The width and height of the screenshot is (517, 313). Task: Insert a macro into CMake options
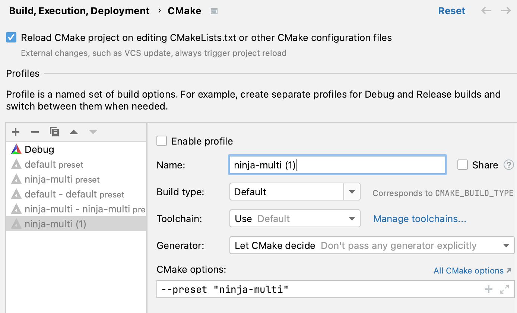click(488, 289)
